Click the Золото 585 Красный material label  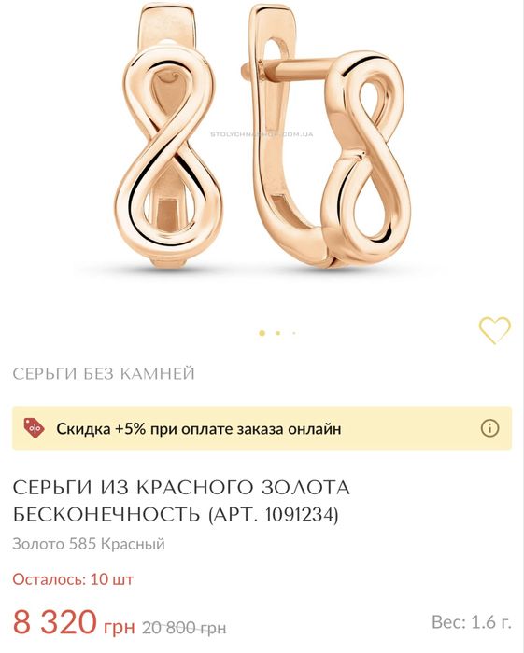pos(89,544)
